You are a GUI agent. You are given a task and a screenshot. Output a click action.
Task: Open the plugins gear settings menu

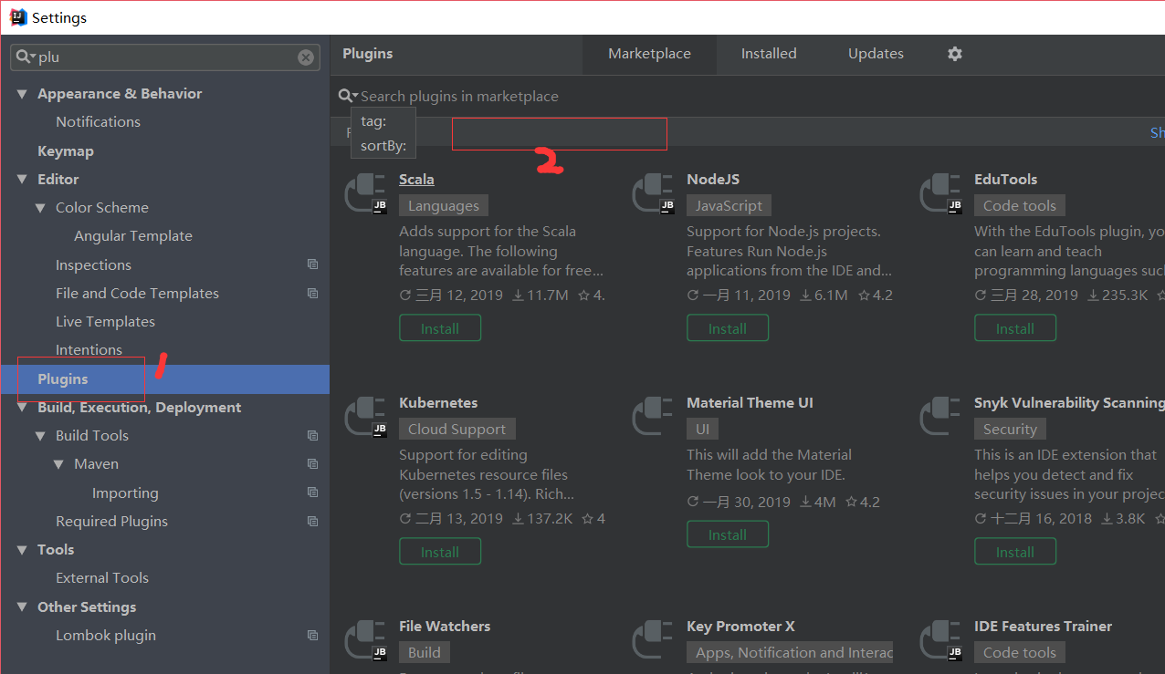pyautogui.click(x=955, y=54)
